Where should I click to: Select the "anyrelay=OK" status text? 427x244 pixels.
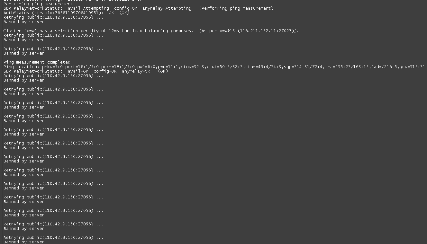point(136,71)
